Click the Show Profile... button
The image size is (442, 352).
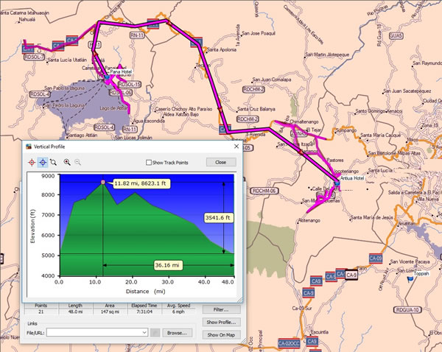[x=221, y=322]
